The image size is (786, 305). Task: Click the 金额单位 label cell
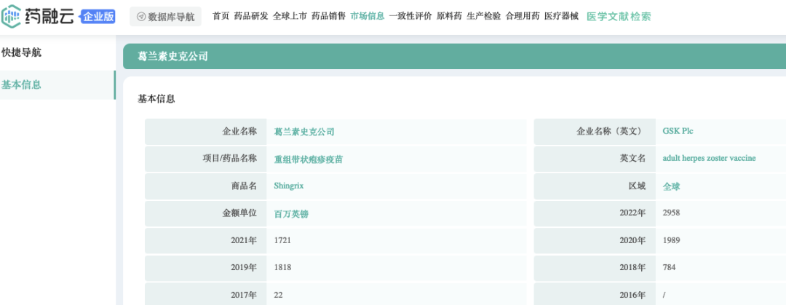[205, 213]
